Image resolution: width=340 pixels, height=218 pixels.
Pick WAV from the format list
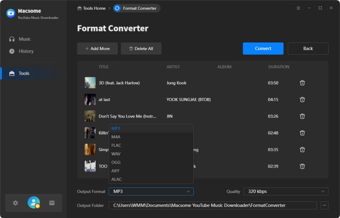point(151,154)
